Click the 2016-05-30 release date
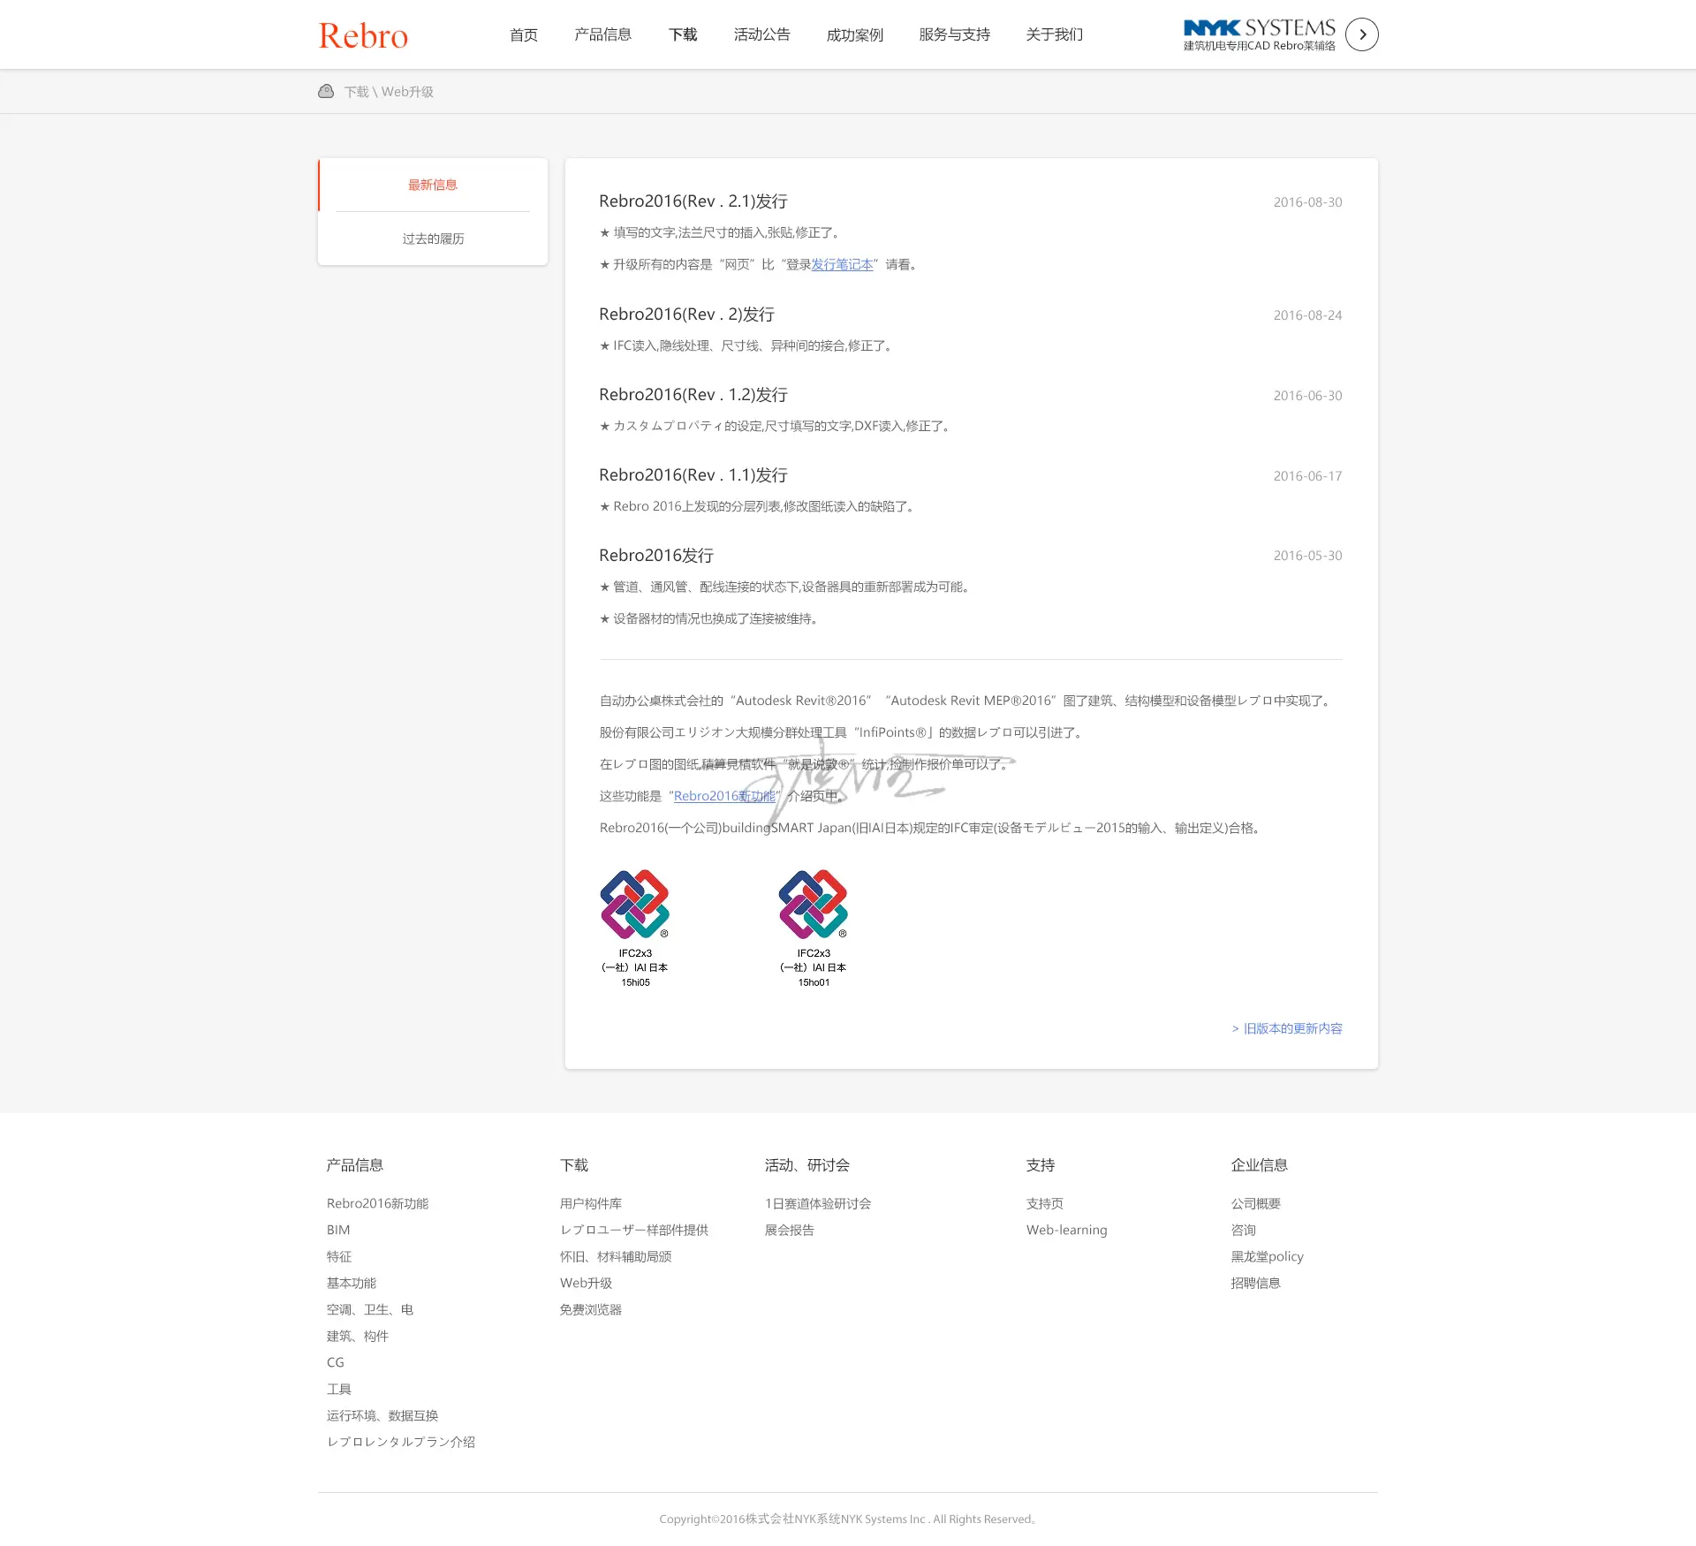This screenshot has width=1696, height=1546. [1307, 556]
